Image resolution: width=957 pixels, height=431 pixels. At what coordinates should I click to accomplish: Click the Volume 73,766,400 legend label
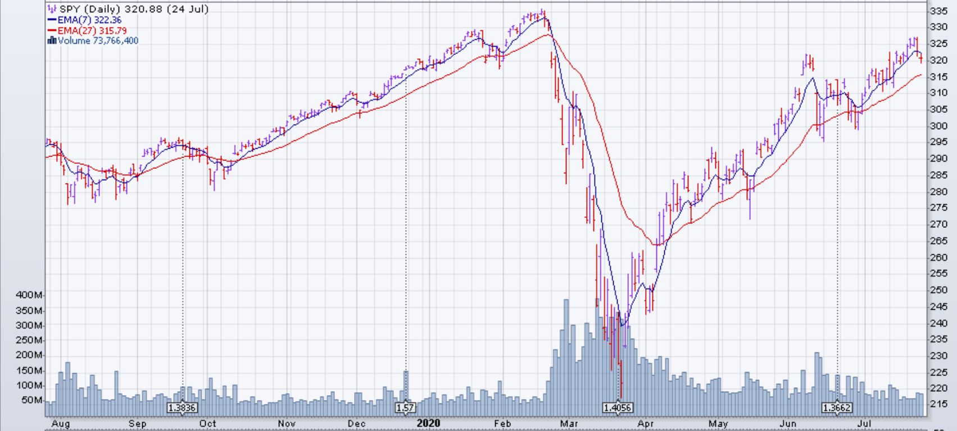point(98,40)
